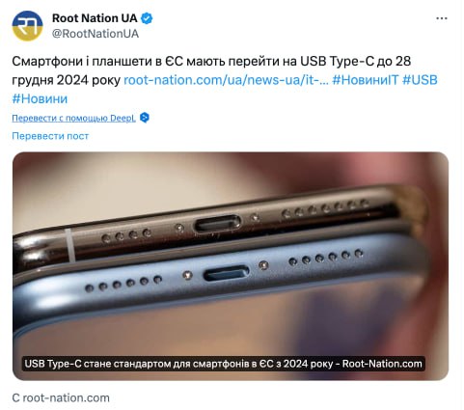
Task: Open the smartphone ports preview image
Action: tap(231, 266)
